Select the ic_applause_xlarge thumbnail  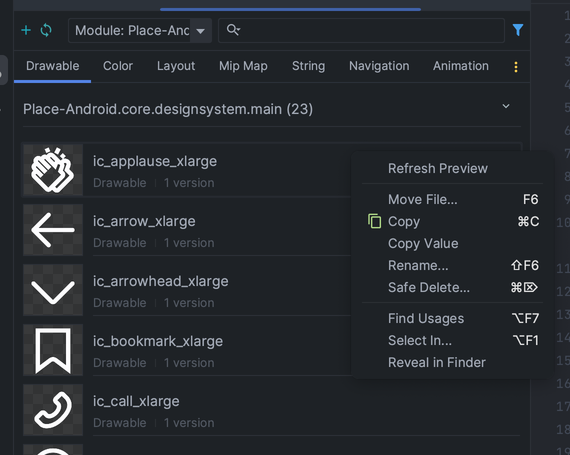tap(53, 170)
